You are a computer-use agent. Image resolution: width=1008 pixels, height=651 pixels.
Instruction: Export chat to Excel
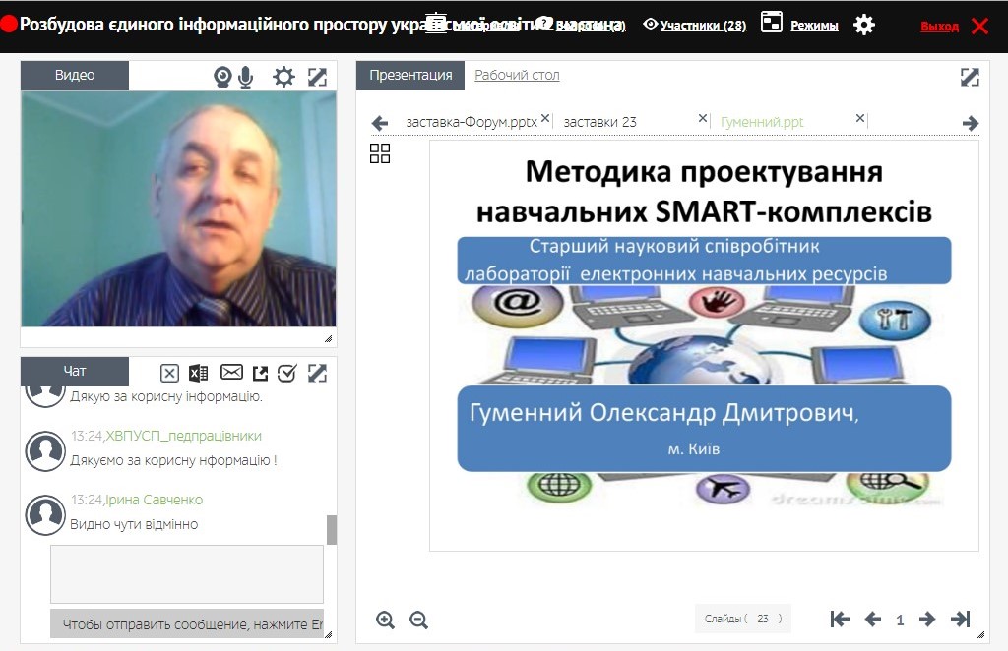(x=199, y=373)
